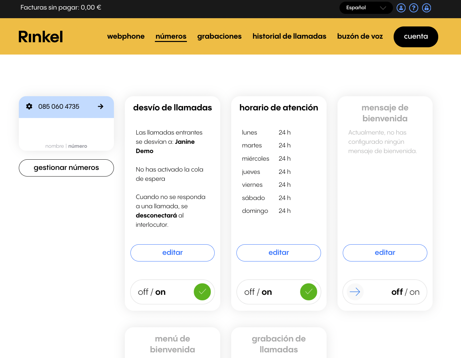The width and height of the screenshot is (461, 358).
Task: Click the Rinkel logo
Action: (x=40, y=36)
